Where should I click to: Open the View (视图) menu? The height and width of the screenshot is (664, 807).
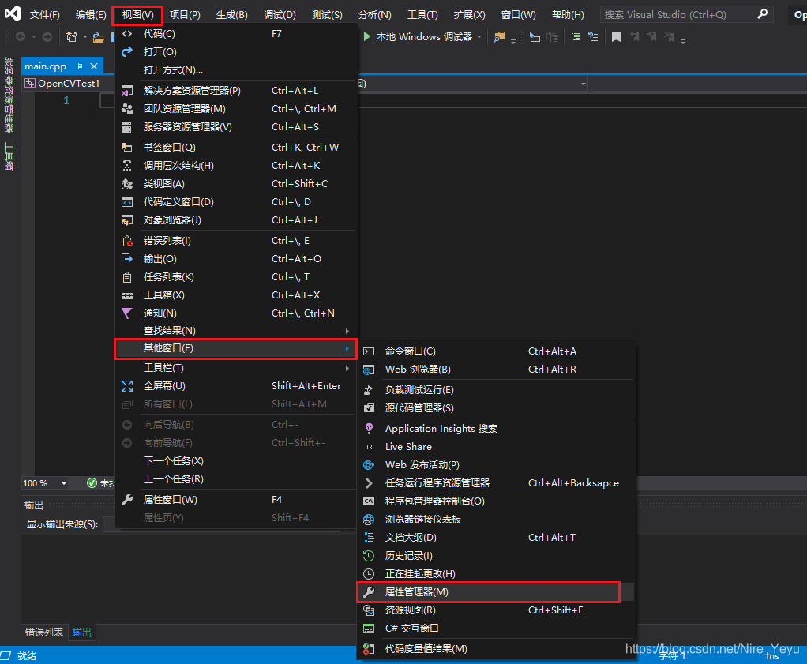pyautogui.click(x=137, y=15)
